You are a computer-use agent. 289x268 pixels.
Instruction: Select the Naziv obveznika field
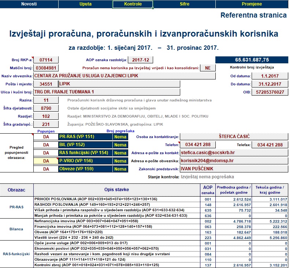pyautogui.click(x=125, y=76)
